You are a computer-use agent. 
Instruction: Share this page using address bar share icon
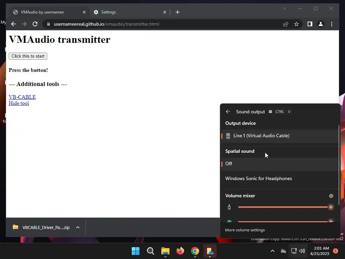(286, 24)
